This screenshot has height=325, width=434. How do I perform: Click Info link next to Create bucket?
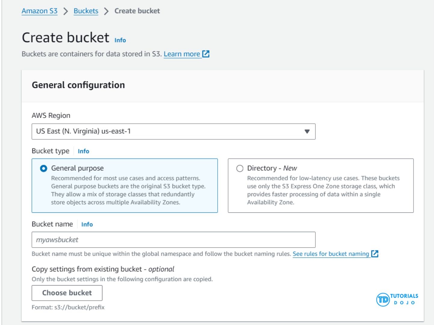(x=120, y=40)
